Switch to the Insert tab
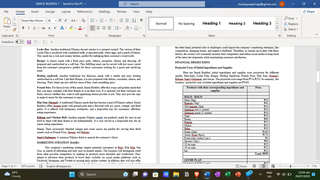The height and width of the screenshot is (180, 320). tap(35, 11)
